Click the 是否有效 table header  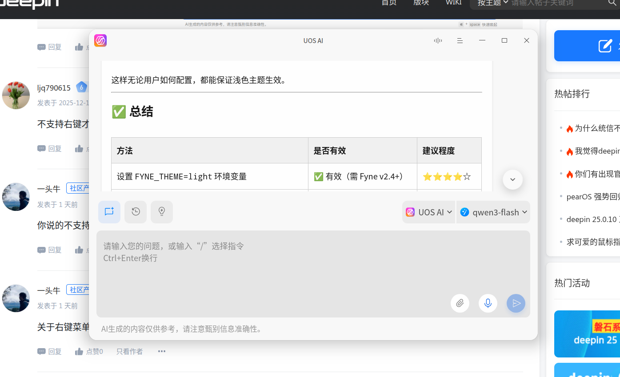pyautogui.click(x=363, y=151)
